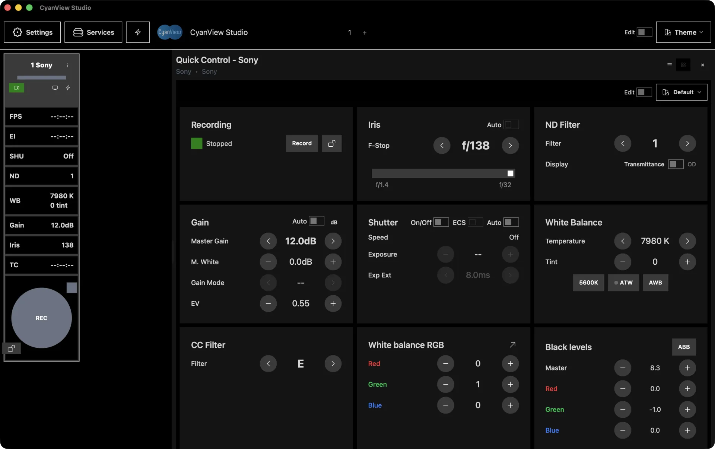Toggle the Quick Control Edit switch
The width and height of the screenshot is (715, 449).
pyautogui.click(x=644, y=92)
